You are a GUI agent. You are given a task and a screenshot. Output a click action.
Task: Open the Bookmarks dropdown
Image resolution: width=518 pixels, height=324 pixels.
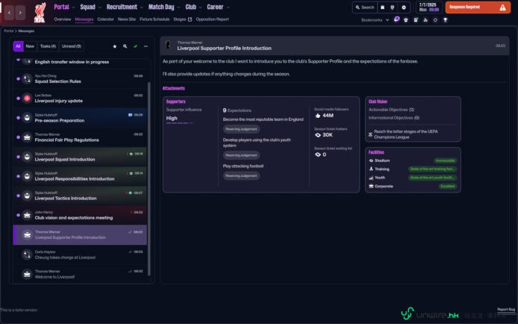[375, 20]
